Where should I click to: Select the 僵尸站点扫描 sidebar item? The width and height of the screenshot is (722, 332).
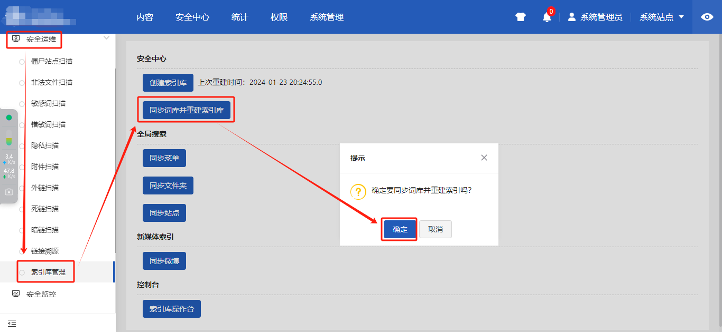point(52,61)
